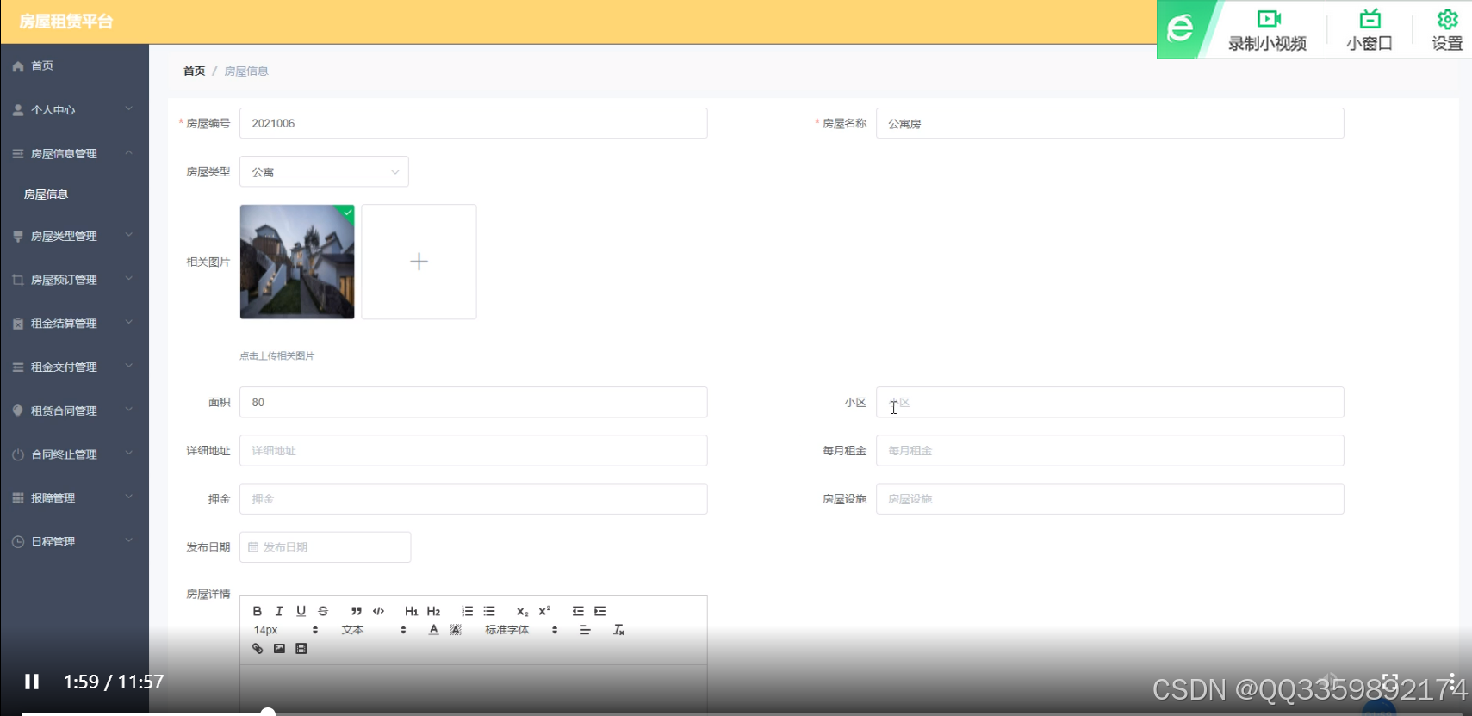Click 录制小视频 button
Viewport: 1472px width, 716px height.
click(x=1267, y=30)
